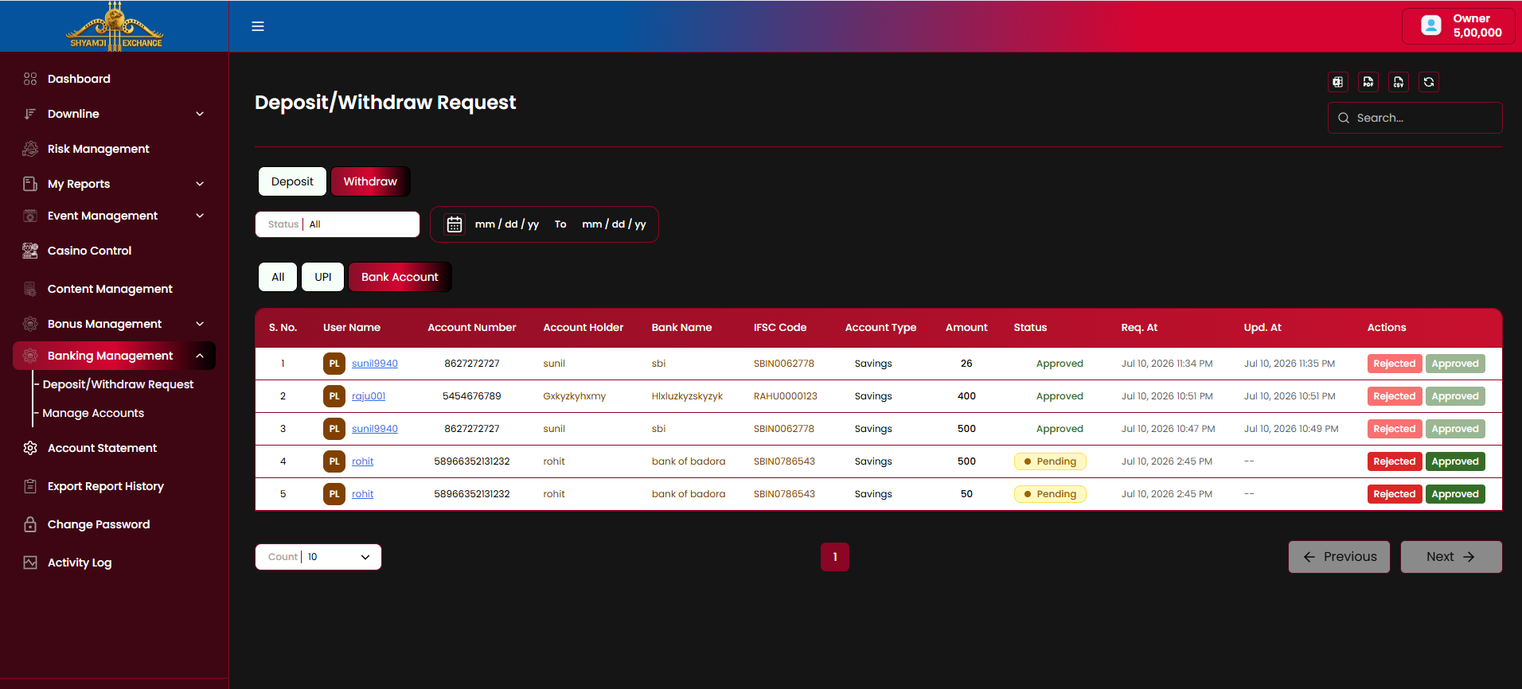Click IFSC code RAHU0000123
The image size is (1522, 689).
click(786, 396)
